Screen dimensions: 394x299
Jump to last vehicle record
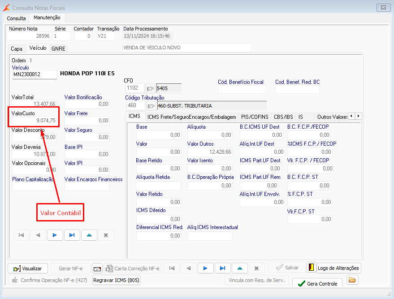[x=72, y=235]
